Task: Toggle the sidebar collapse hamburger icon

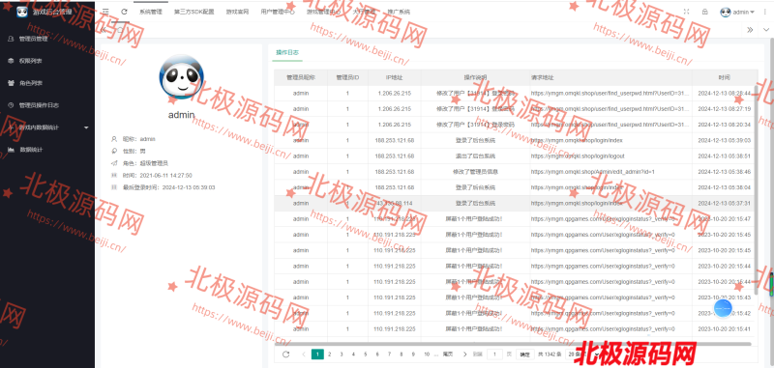Action: coord(105,12)
